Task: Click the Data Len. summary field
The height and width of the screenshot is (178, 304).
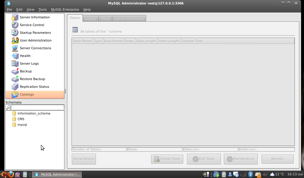Action: pos(211,149)
